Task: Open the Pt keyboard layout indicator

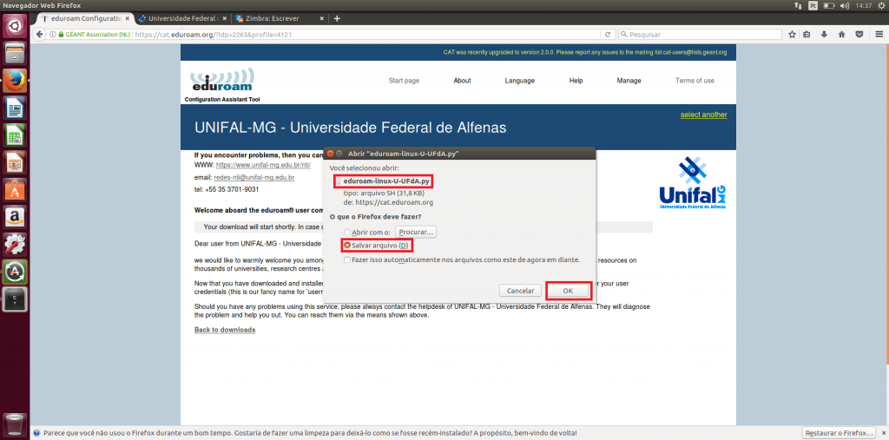Action: (813, 5)
